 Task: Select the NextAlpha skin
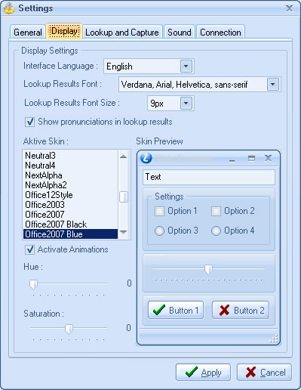(x=70, y=175)
